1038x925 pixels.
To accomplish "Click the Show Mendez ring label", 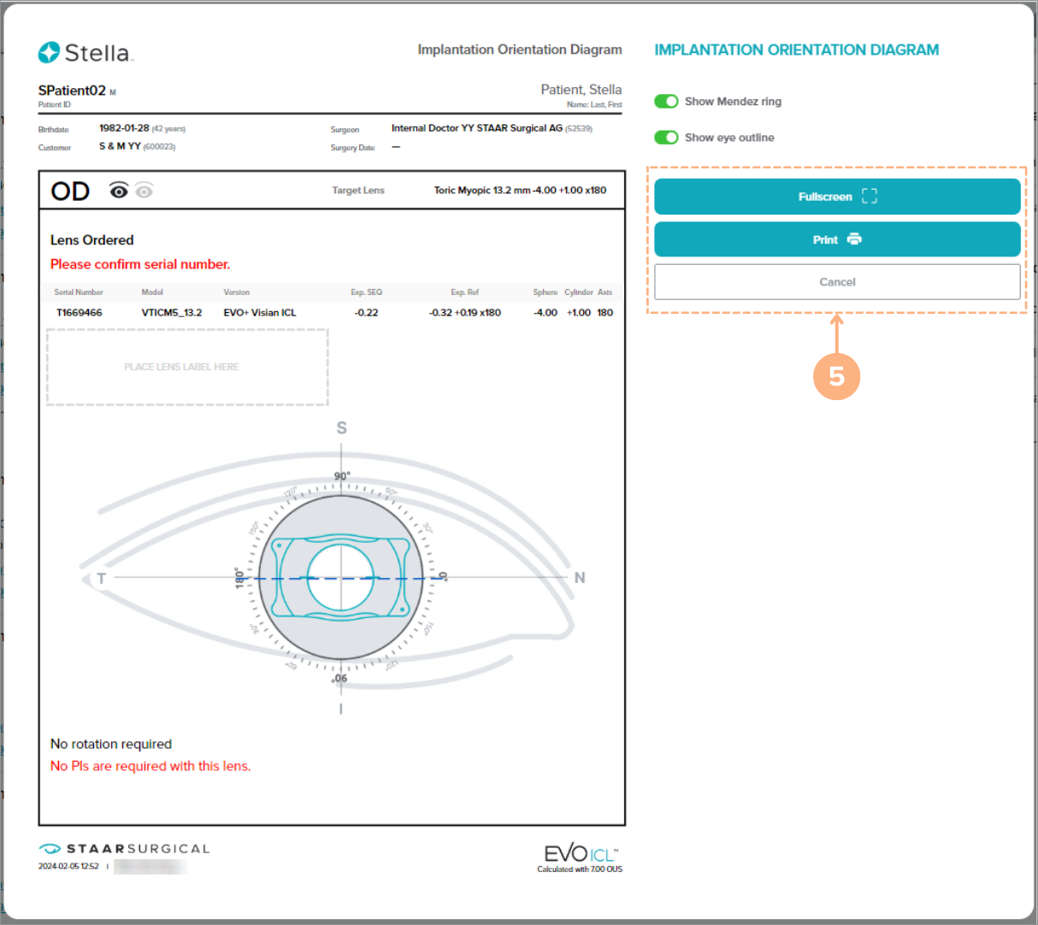I will pyautogui.click(x=733, y=102).
